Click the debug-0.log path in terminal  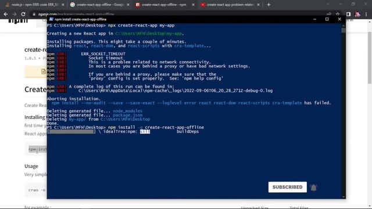176,91
